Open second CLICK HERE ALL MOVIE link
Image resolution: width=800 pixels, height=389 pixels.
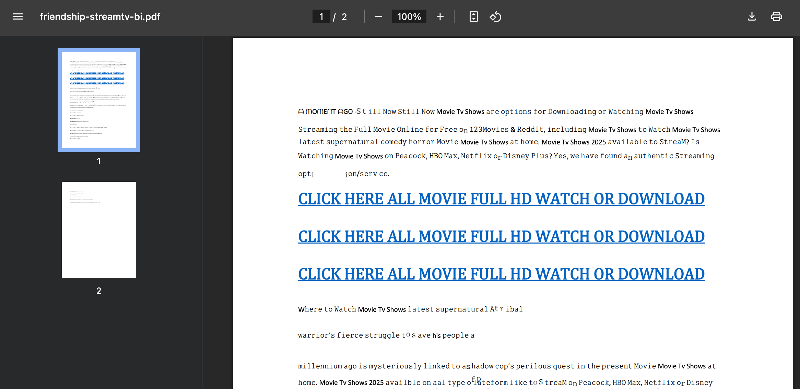coord(501,237)
